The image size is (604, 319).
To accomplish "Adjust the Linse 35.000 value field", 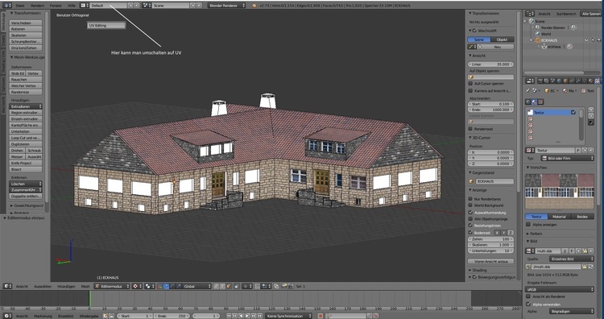I will [x=491, y=64].
